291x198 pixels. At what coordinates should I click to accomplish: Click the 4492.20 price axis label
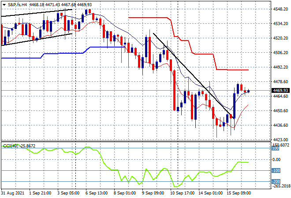tap(280, 67)
